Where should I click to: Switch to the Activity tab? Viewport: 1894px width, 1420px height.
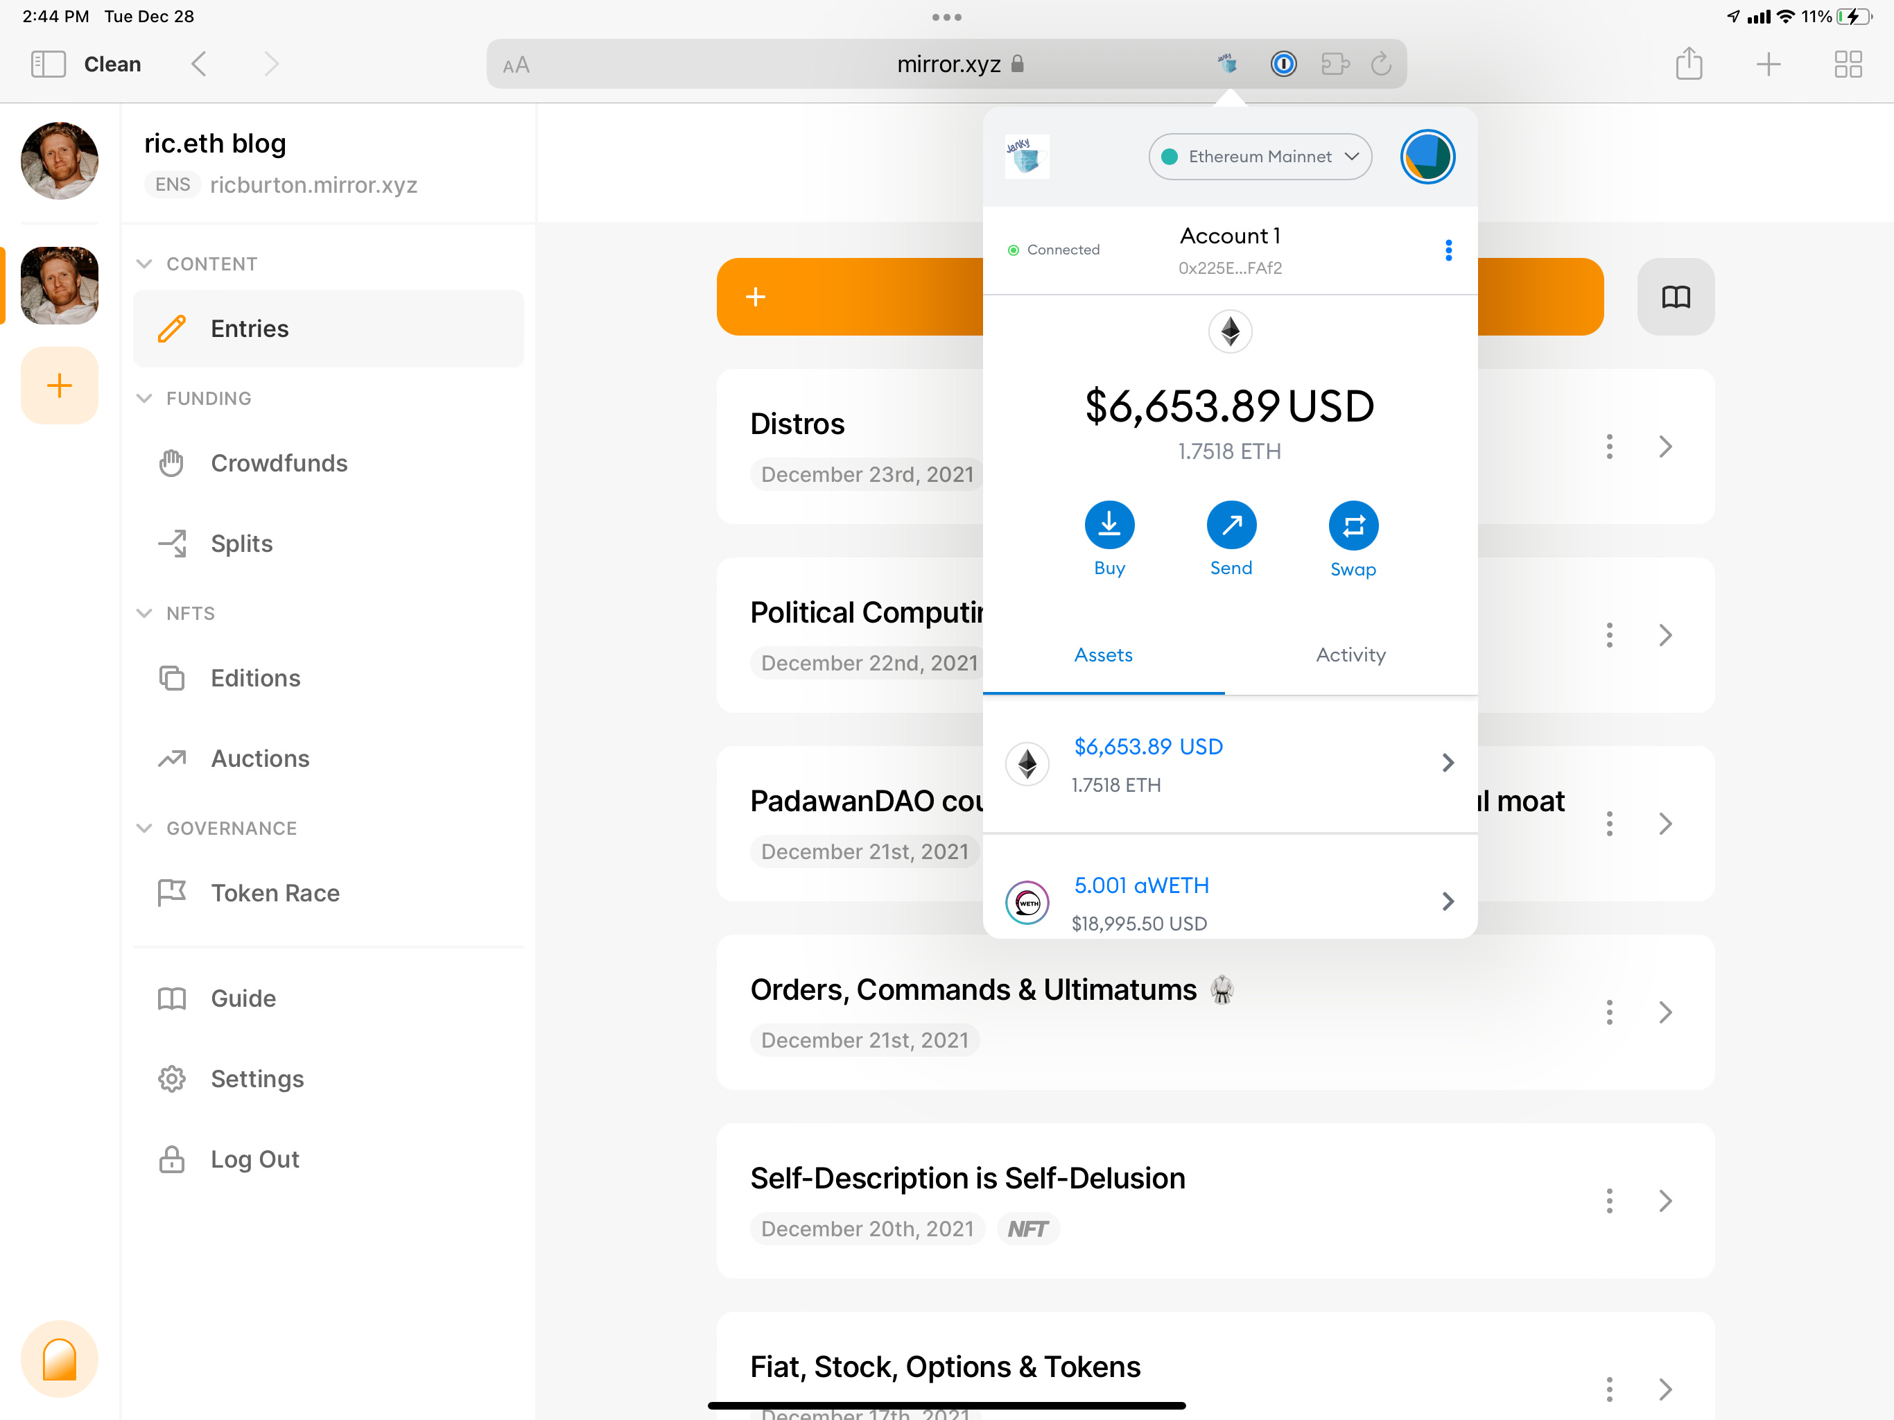click(1350, 655)
